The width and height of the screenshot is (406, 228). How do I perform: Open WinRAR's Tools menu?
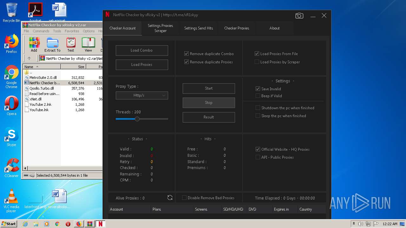coord(57,31)
